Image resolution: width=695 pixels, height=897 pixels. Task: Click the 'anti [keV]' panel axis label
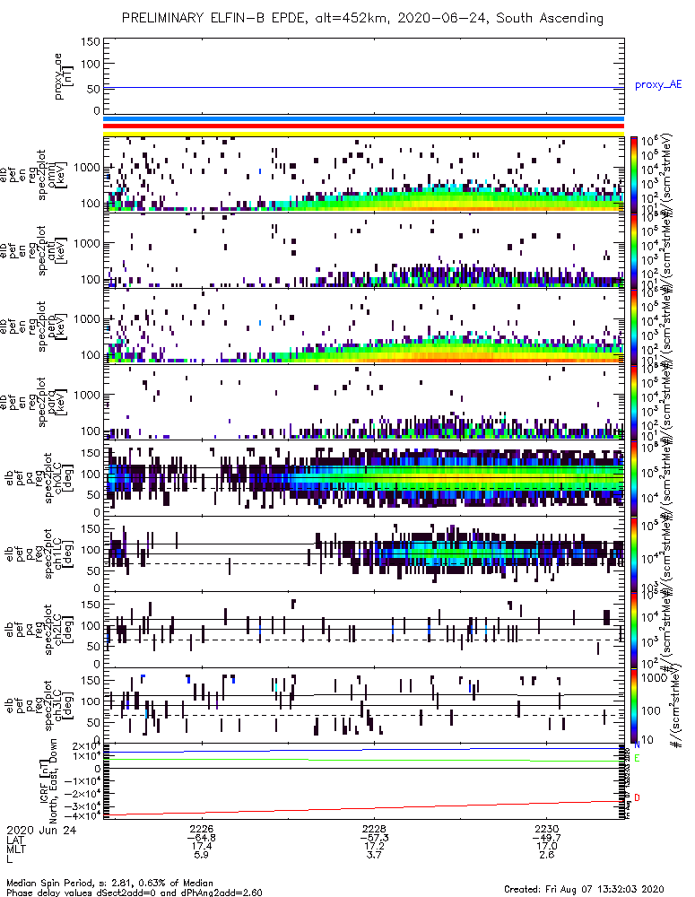57,250
